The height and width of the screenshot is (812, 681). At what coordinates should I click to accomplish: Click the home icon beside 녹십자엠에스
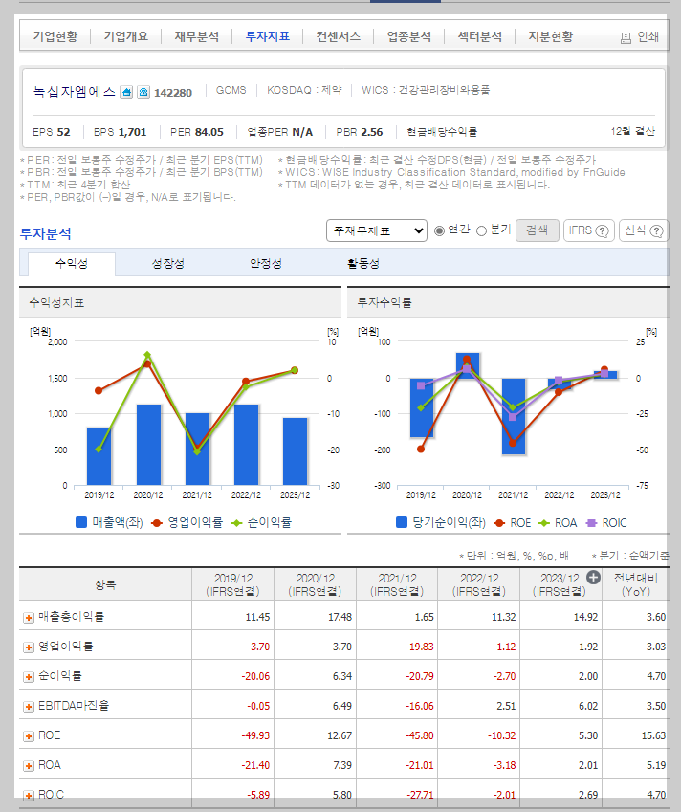[x=126, y=92]
